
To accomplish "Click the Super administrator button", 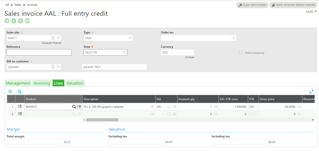I will pyautogui.click(x=252, y=5).
